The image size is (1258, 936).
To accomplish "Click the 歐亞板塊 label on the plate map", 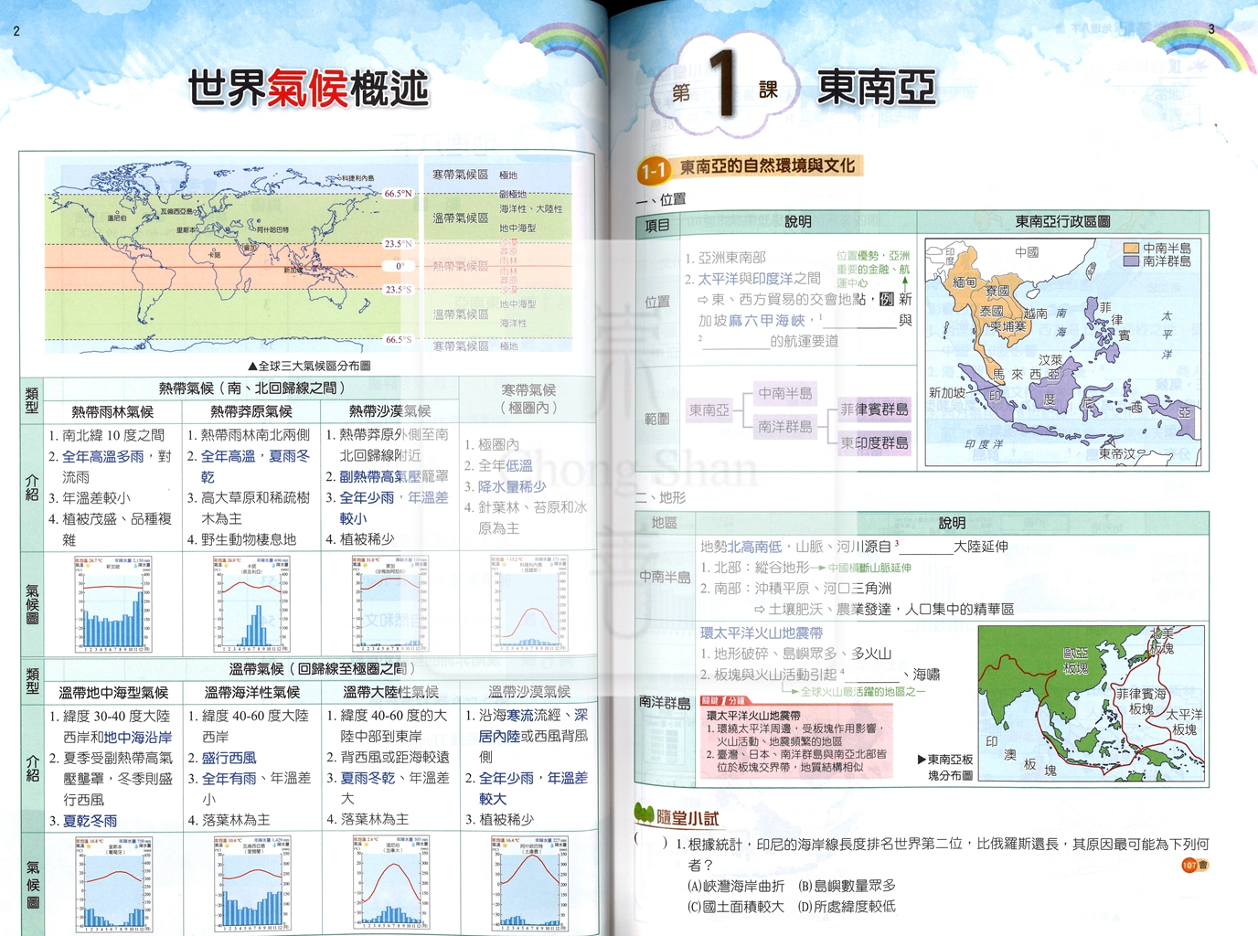I will coord(1076,661).
